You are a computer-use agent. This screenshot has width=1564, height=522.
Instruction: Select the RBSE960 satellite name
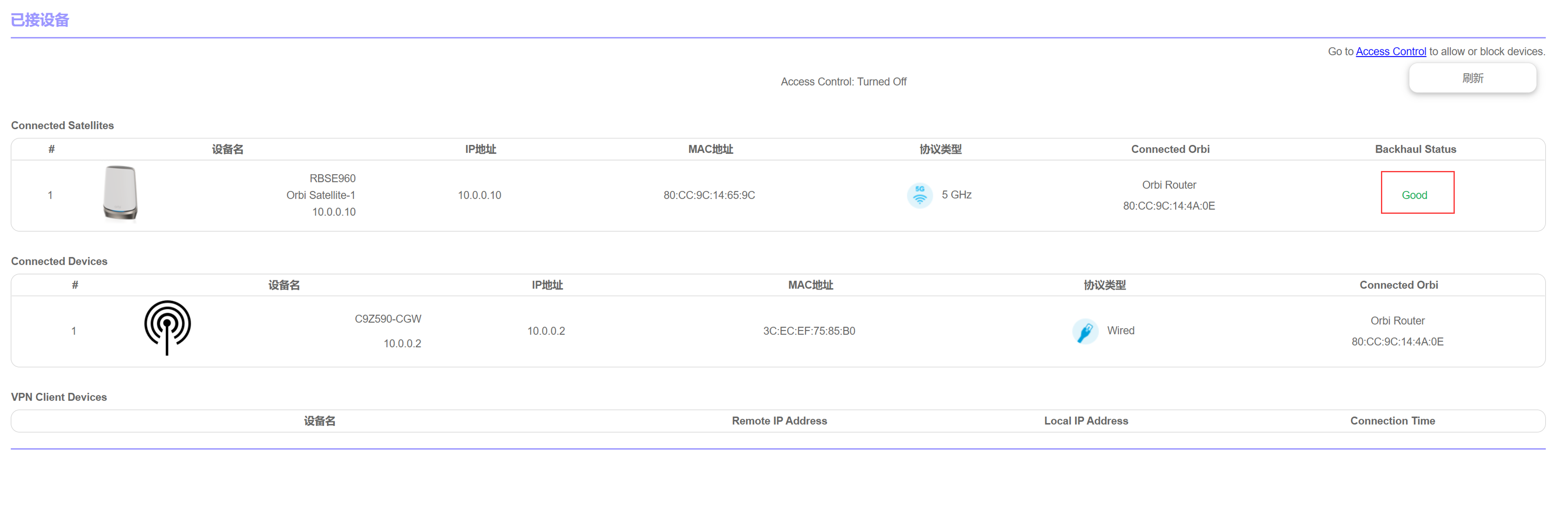point(332,178)
